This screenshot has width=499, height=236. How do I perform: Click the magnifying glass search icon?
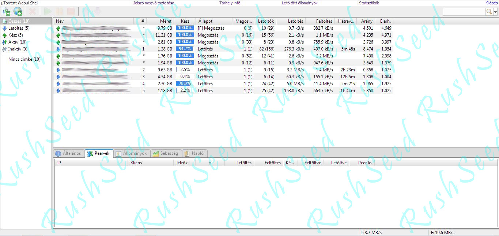point(489,12)
